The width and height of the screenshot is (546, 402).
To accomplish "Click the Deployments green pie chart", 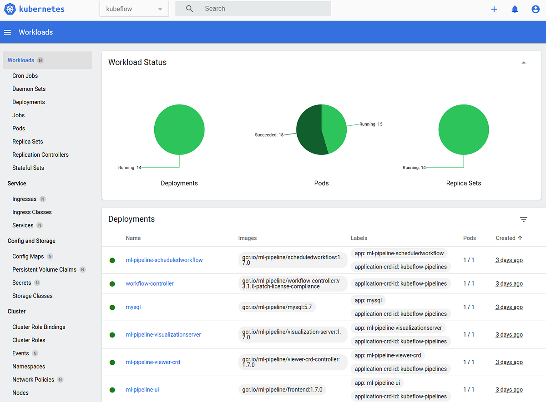I will click(179, 129).
